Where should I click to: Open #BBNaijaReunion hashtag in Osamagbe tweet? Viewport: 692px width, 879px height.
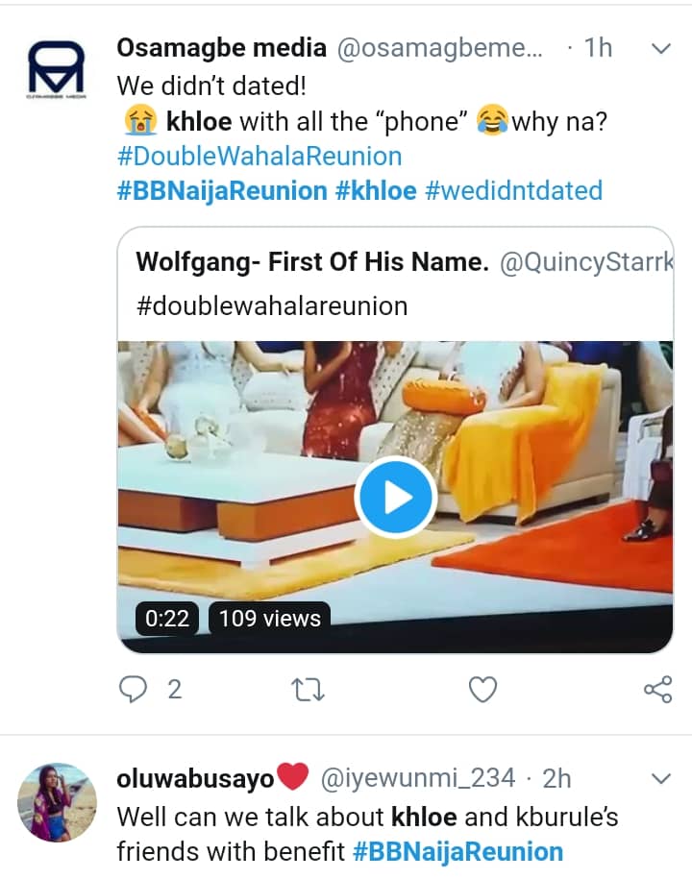point(222,190)
